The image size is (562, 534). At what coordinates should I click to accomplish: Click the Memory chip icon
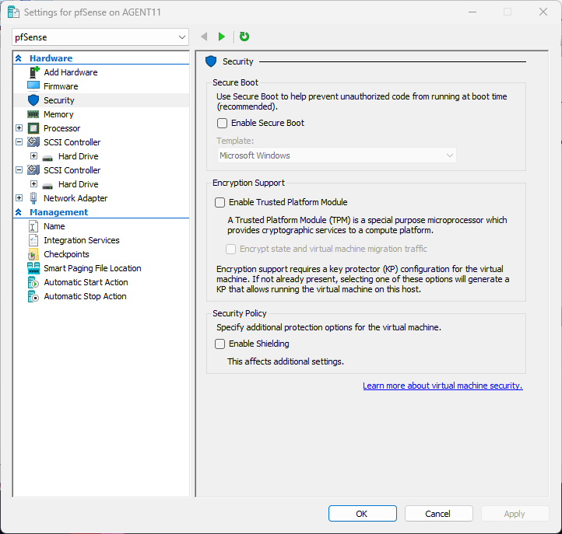[33, 114]
